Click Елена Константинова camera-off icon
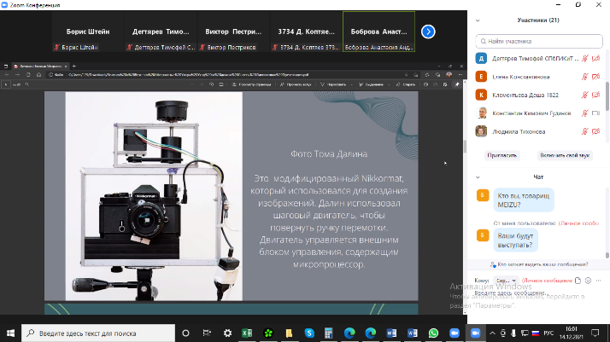This screenshot has width=610, height=342. tap(595, 77)
